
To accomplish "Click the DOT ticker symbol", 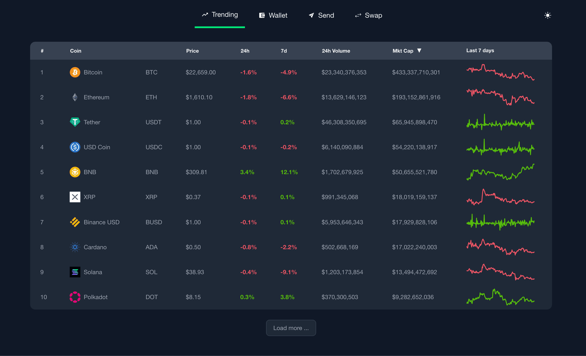I will pos(152,297).
